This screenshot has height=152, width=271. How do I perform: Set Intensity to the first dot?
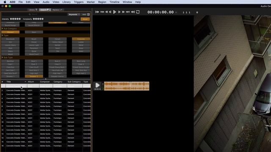[x=11, y=19]
